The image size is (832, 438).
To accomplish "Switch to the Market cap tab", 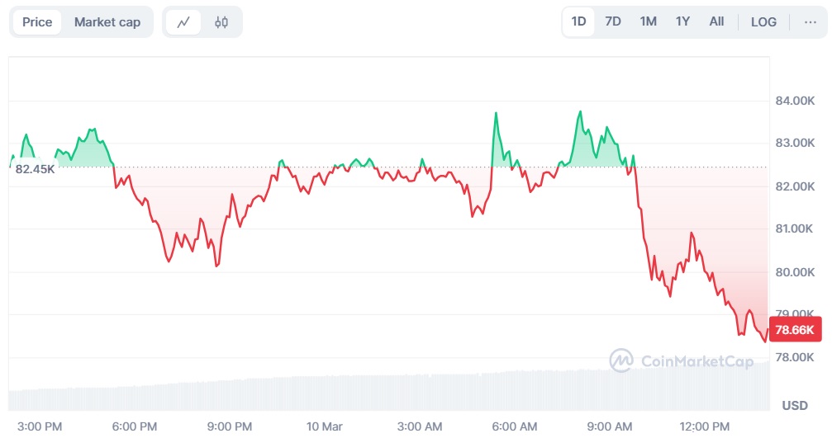I will pyautogui.click(x=107, y=22).
